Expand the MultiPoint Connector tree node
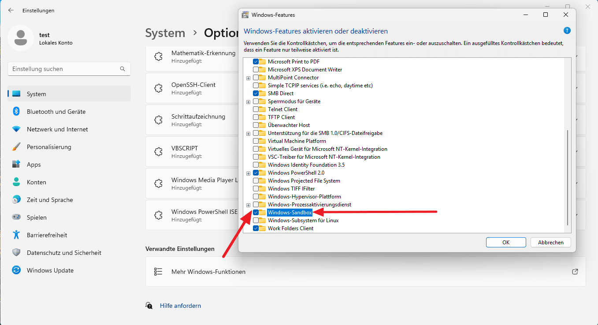 248,77
